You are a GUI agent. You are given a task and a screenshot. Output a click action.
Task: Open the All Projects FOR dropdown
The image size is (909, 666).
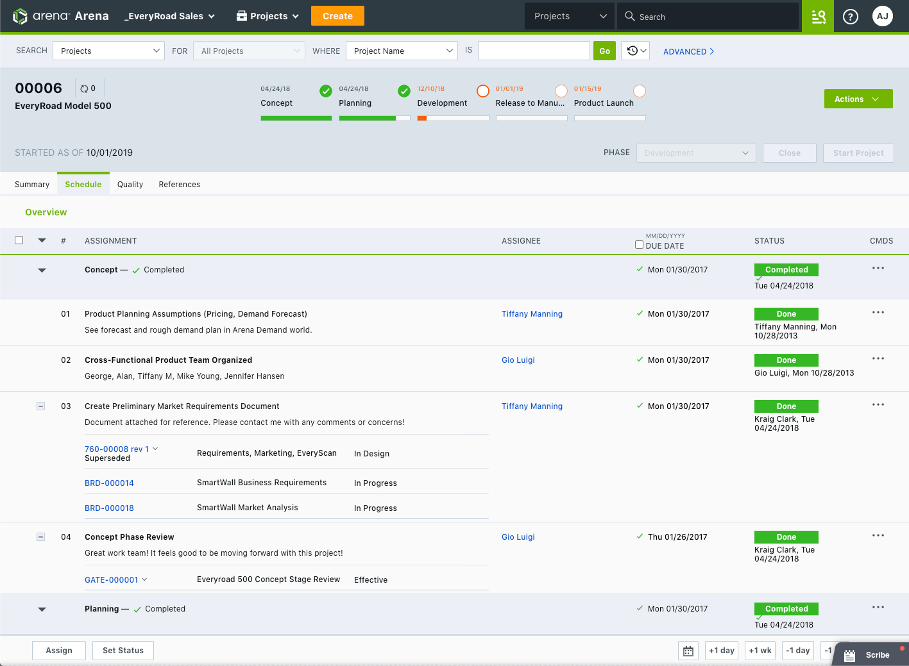coord(249,51)
